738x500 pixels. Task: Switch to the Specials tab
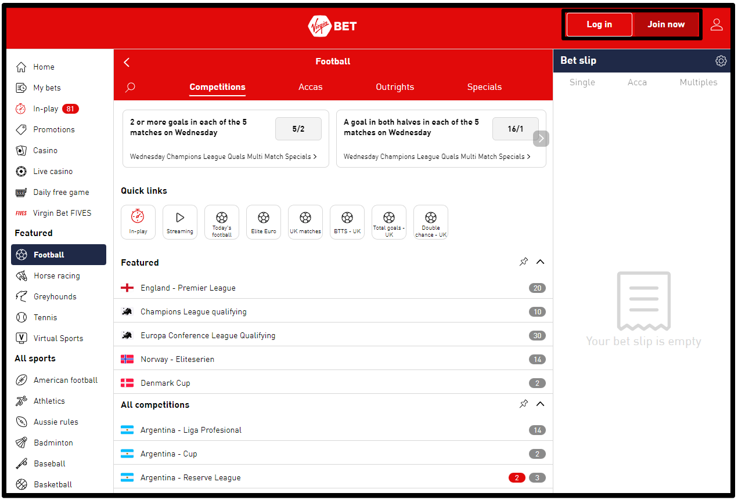484,87
